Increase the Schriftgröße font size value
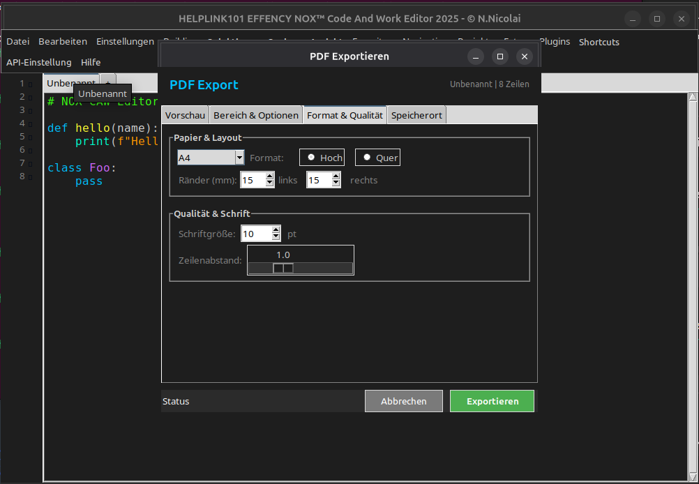This screenshot has height=484, width=699. coord(276,230)
